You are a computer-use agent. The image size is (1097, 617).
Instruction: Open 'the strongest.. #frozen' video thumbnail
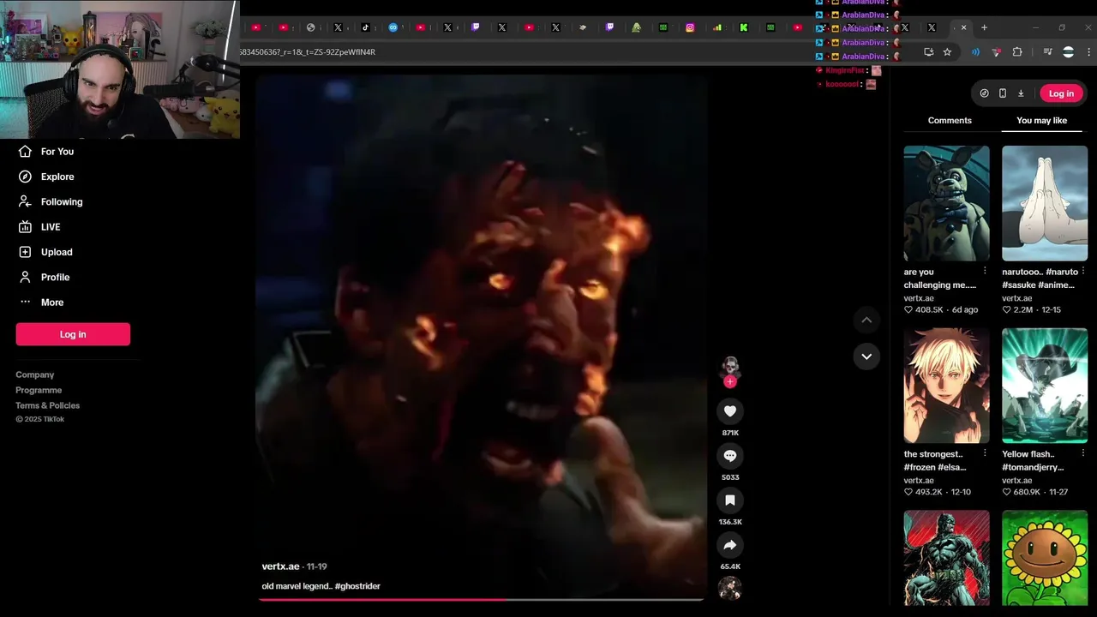tap(946, 386)
